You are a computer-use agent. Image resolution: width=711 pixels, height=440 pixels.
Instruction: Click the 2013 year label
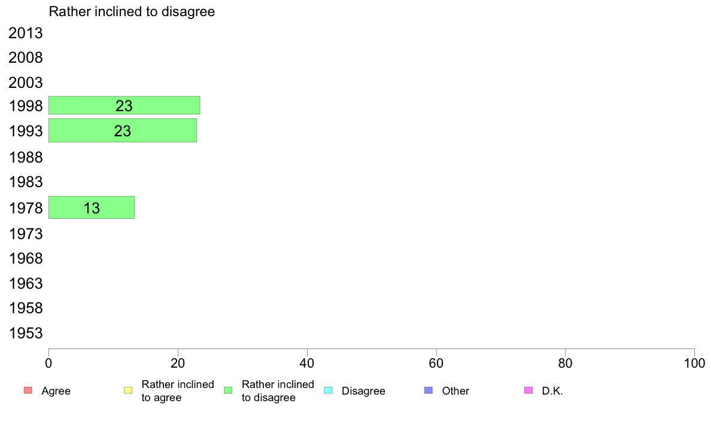point(25,33)
